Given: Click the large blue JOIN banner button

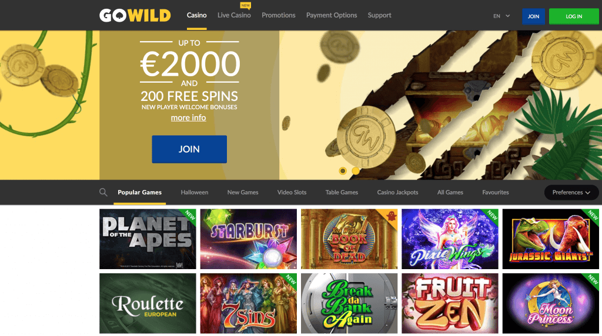Looking at the screenshot, I should pyautogui.click(x=189, y=149).
